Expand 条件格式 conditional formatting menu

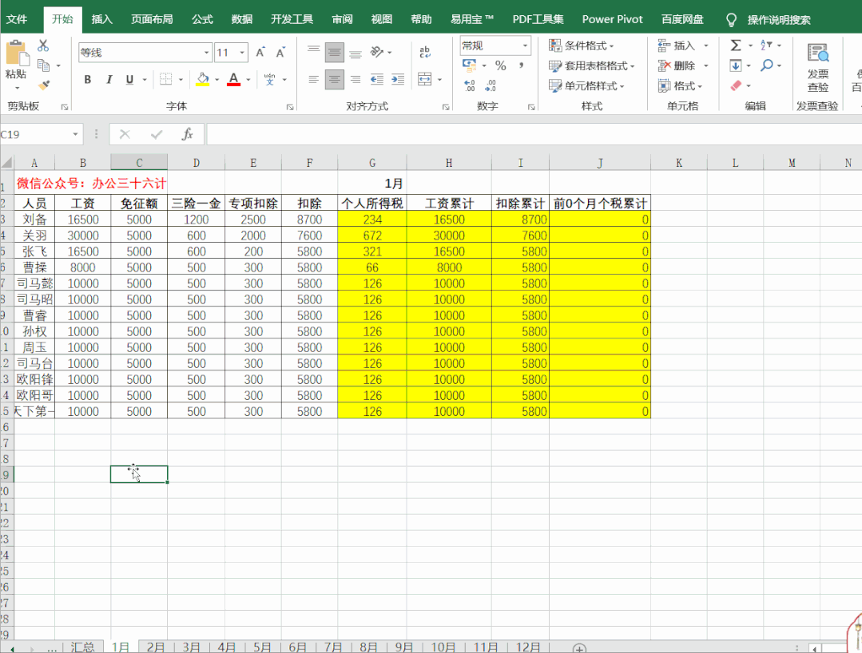tap(582, 45)
